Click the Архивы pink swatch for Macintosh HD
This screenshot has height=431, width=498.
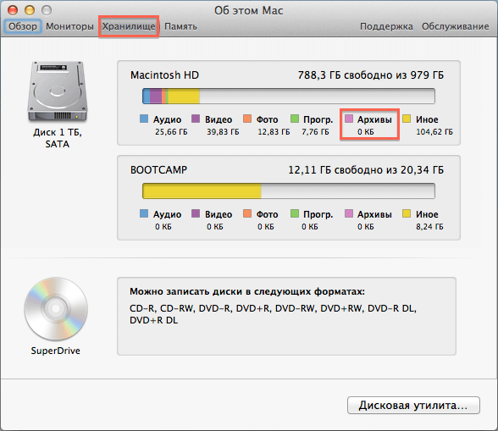pos(349,119)
